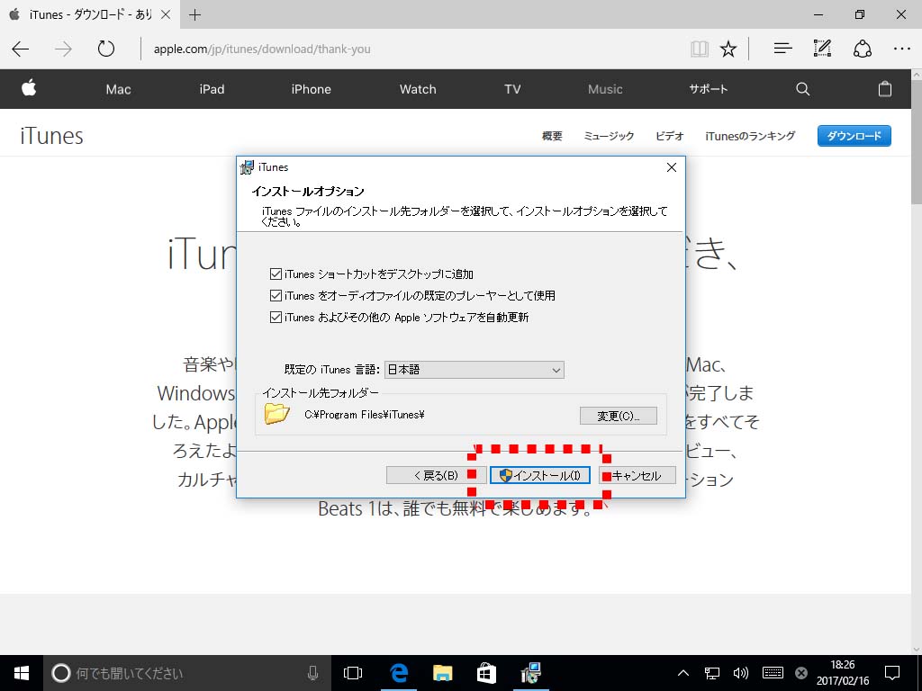Image resolution: width=922 pixels, height=691 pixels.
Task: Click the browser address bar
Action: [405, 49]
